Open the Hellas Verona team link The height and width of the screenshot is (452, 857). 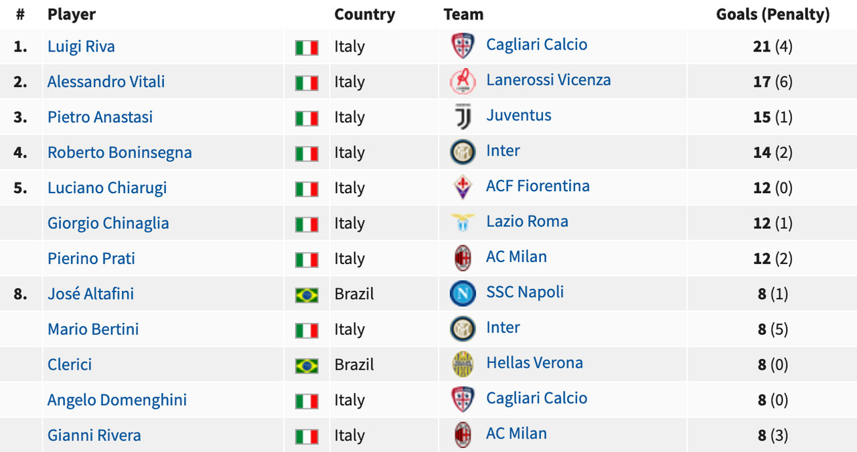(534, 362)
